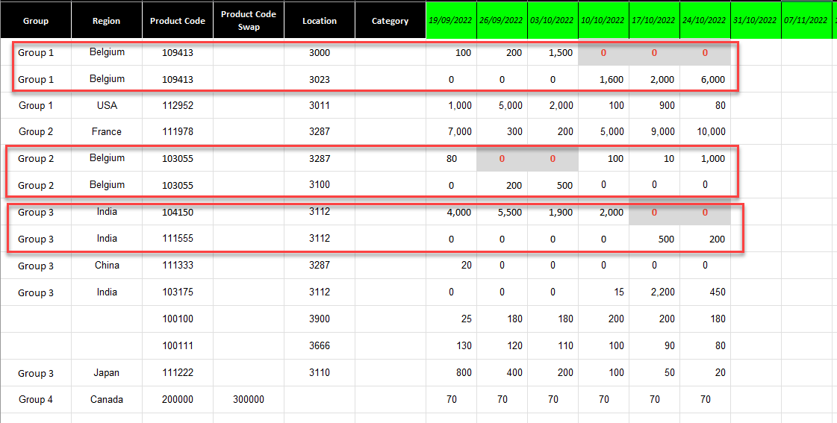This screenshot has height=423, width=837.
Task: Select the cell with value 1,600
Action: pos(603,79)
